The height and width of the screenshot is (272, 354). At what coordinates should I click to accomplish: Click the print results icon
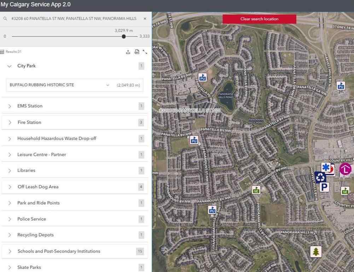[137, 52]
